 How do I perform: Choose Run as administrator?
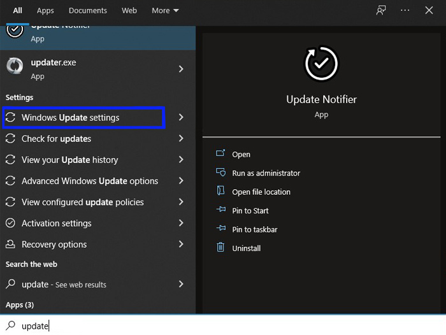click(x=266, y=173)
